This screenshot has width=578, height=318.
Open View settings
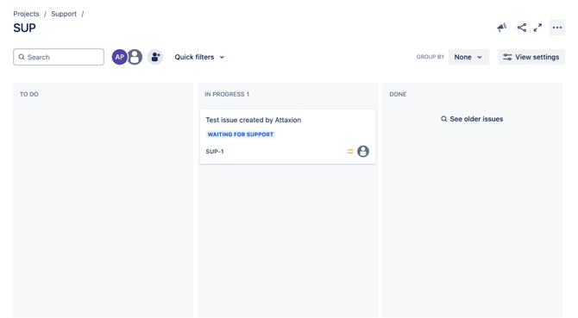coord(531,57)
